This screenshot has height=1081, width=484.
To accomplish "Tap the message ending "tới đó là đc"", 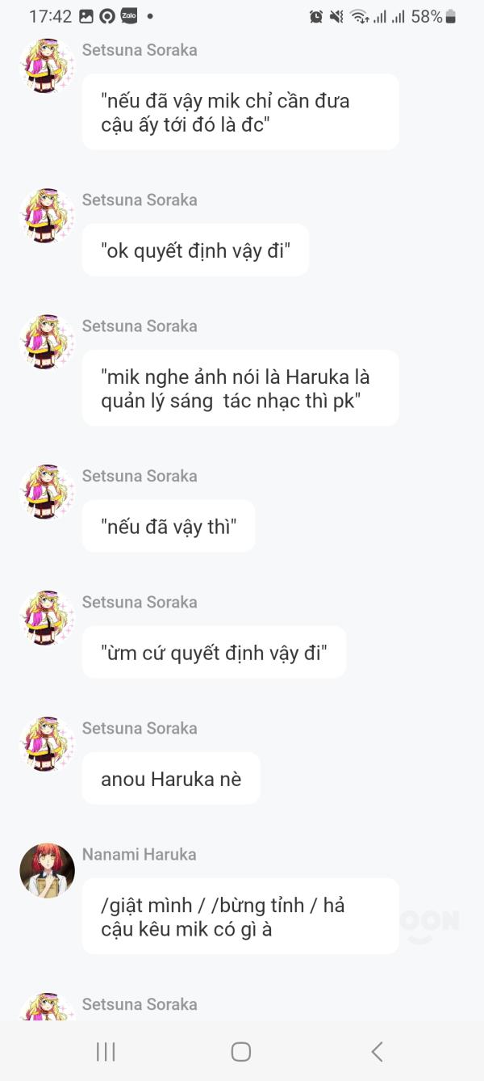I will 240,112.
